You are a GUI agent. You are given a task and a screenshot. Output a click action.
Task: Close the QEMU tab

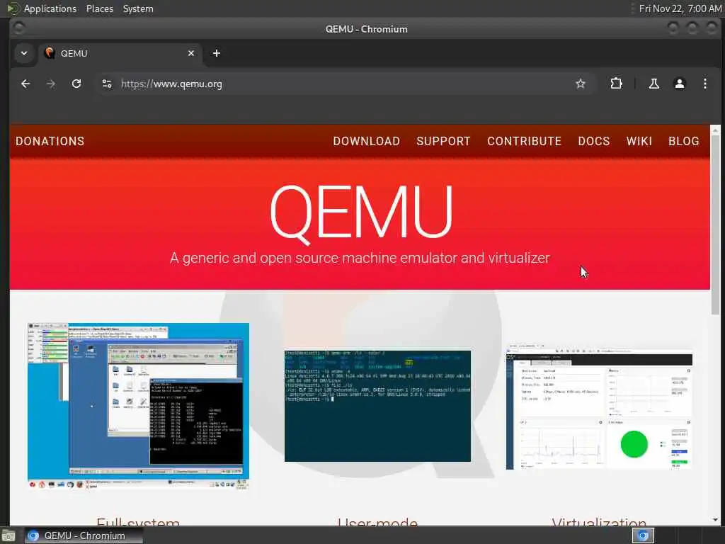click(x=191, y=53)
